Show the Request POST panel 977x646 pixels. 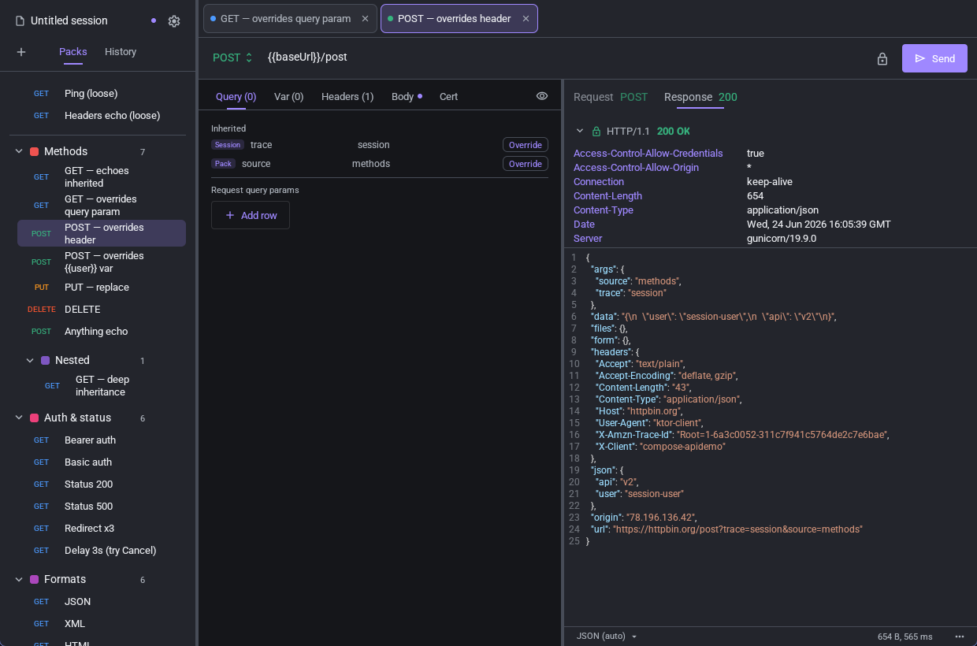[611, 97]
